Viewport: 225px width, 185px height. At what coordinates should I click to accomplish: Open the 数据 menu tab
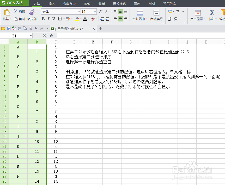[101, 3]
